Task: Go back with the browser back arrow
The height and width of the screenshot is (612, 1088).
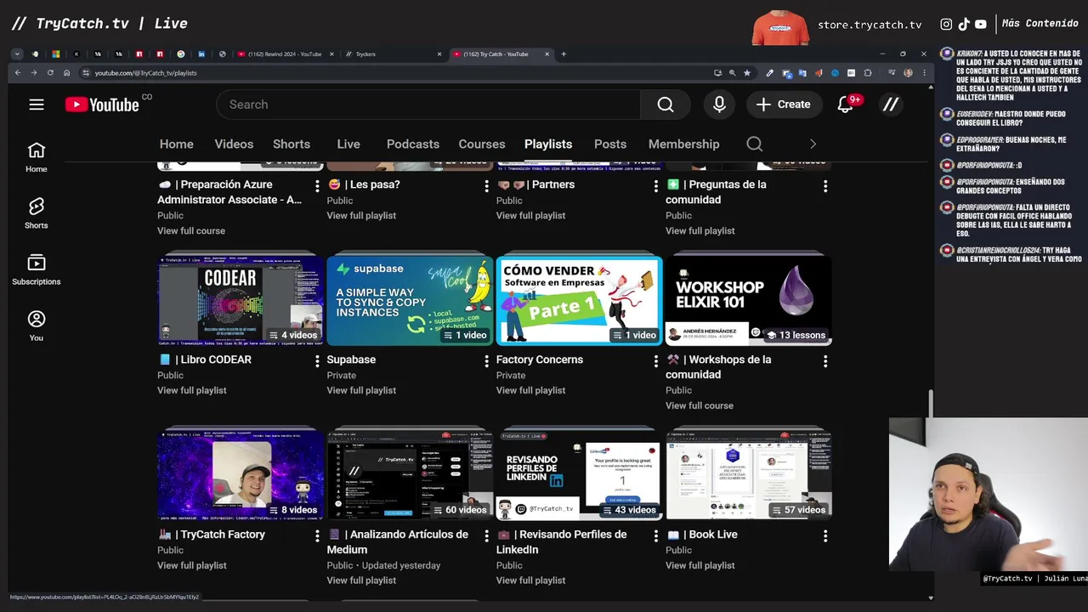Action: pos(17,73)
